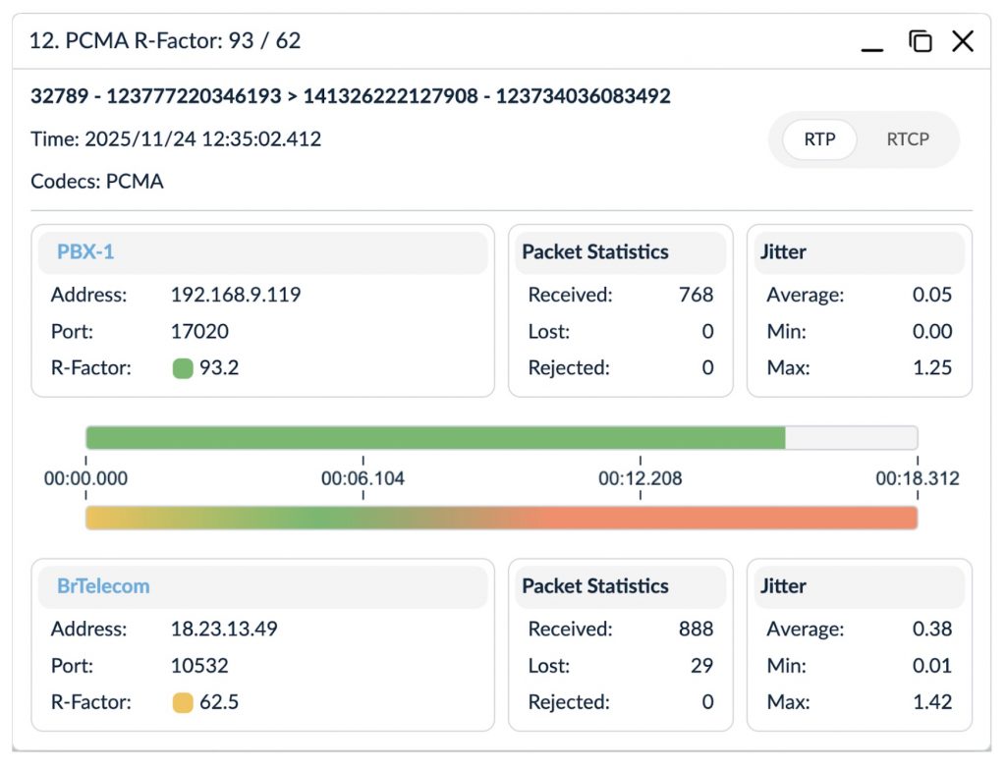Click the bottom Jitter panel header
This screenshot has height=769, width=1006.
tap(783, 586)
